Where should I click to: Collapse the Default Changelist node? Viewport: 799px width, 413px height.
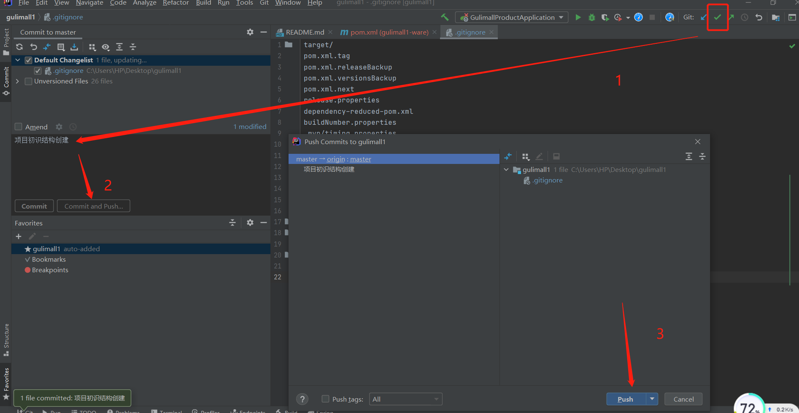pos(18,60)
